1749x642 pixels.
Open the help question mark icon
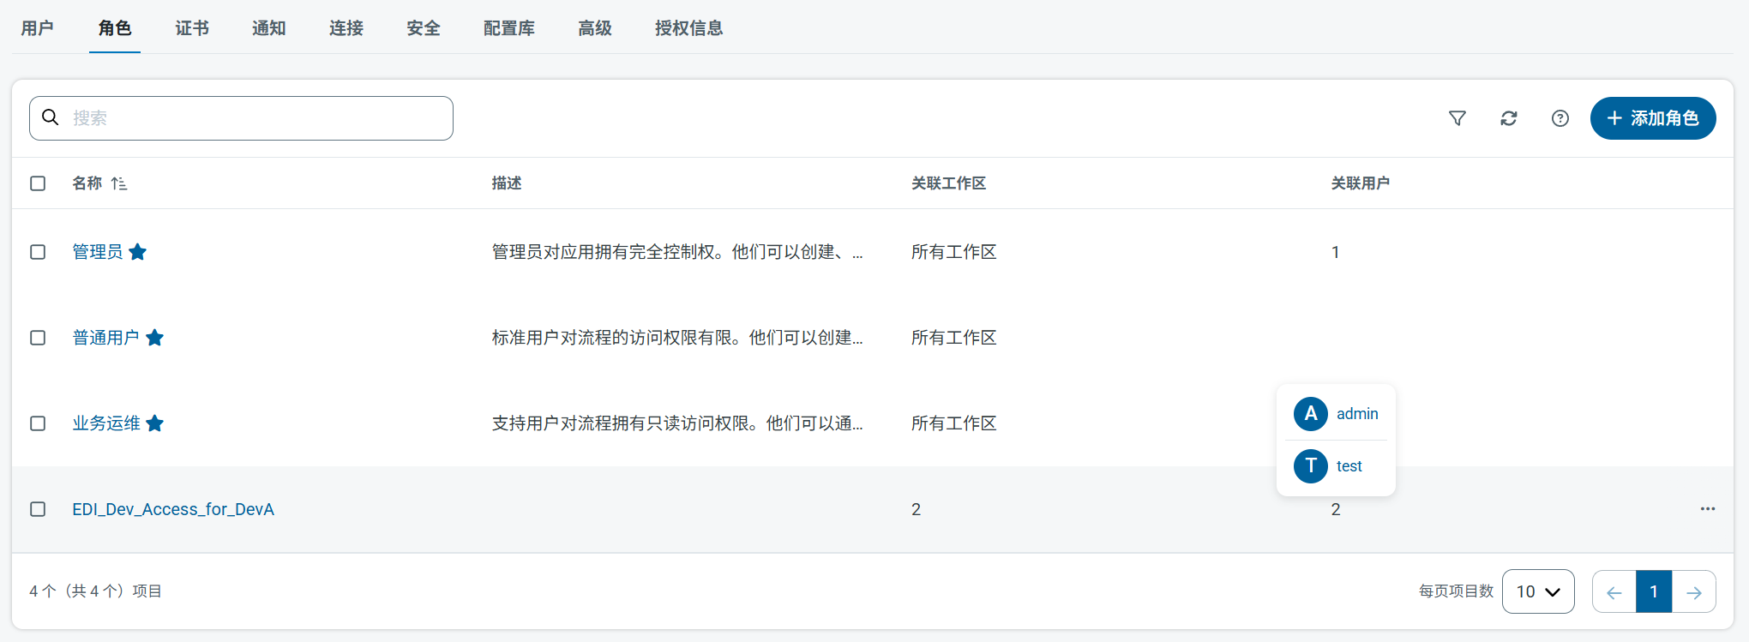pyautogui.click(x=1560, y=118)
